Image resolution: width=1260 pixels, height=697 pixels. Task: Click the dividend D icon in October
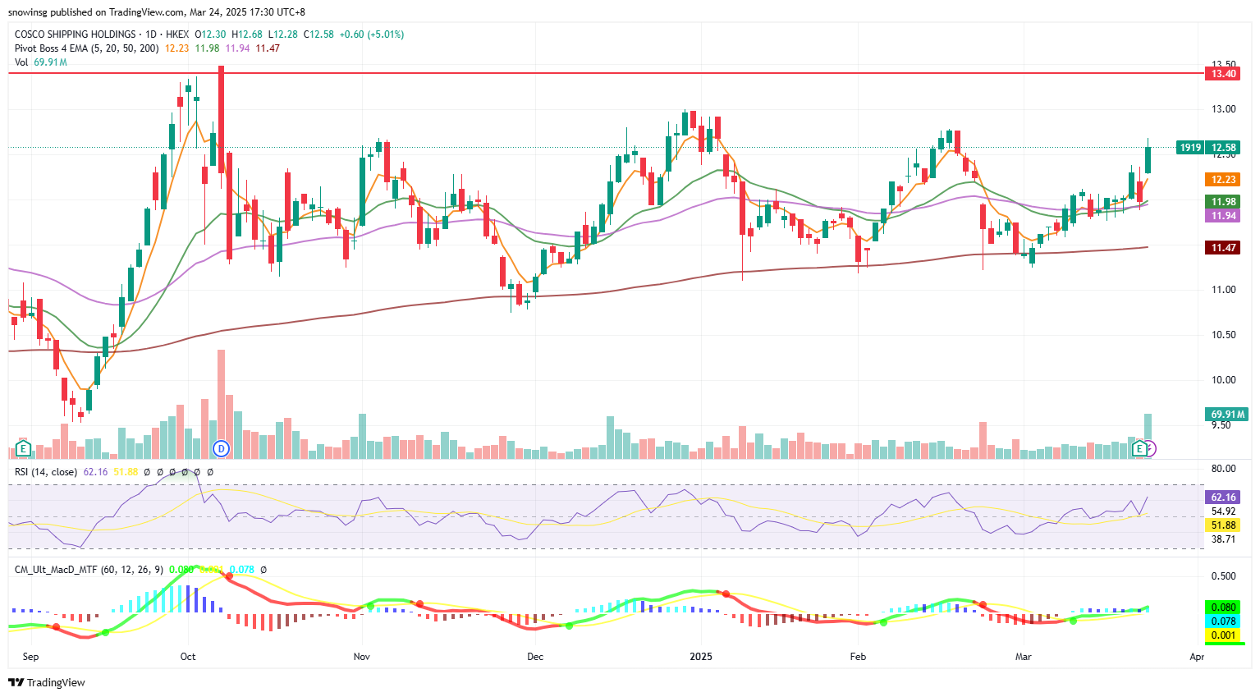(220, 448)
